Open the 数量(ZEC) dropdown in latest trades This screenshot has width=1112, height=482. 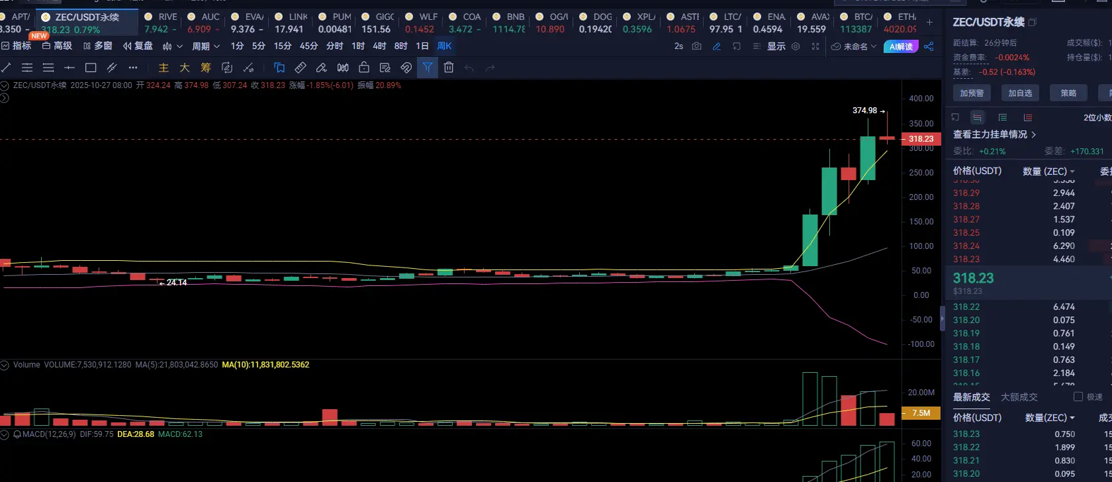pyautogui.click(x=1050, y=418)
